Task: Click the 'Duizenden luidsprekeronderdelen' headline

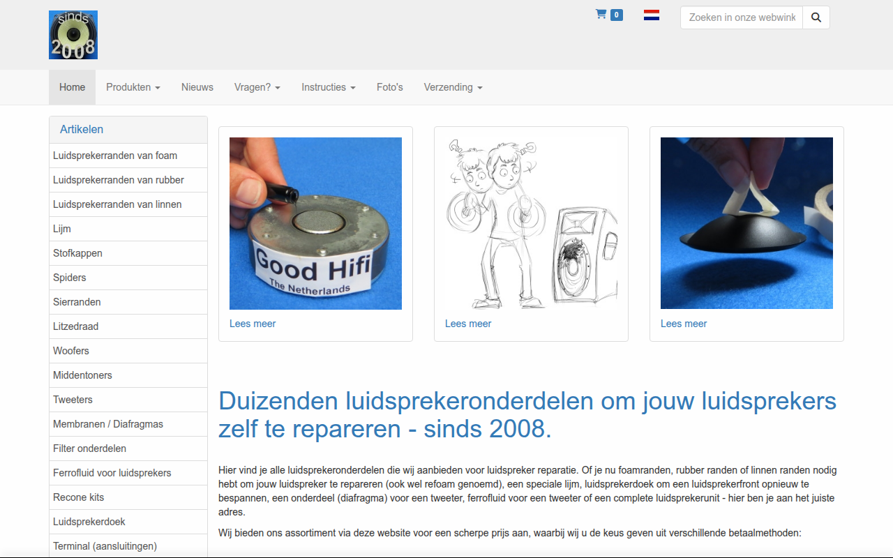Action: (x=527, y=415)
